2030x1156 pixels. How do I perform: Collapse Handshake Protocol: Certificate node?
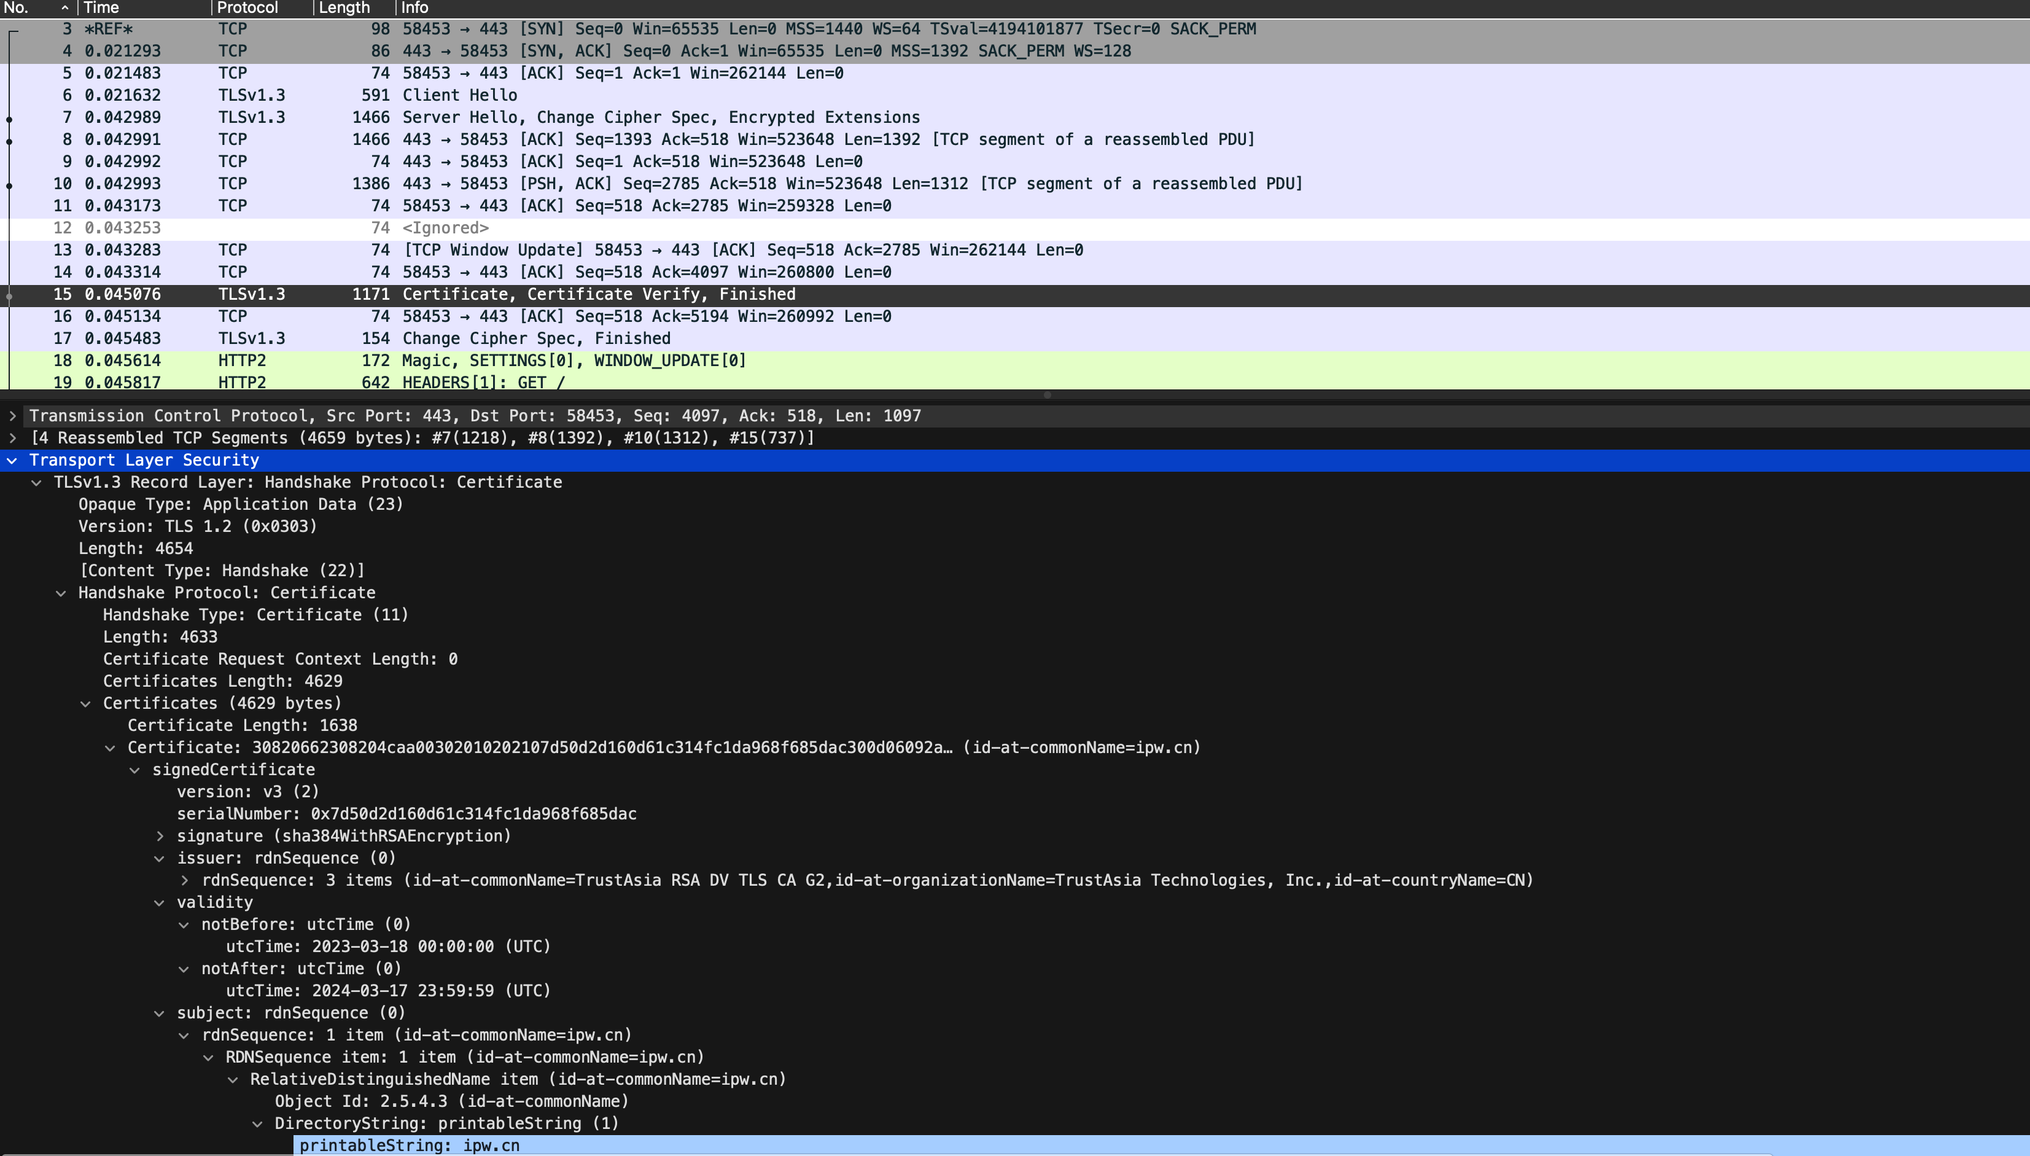pyautogui.click(x=61, y=593)
